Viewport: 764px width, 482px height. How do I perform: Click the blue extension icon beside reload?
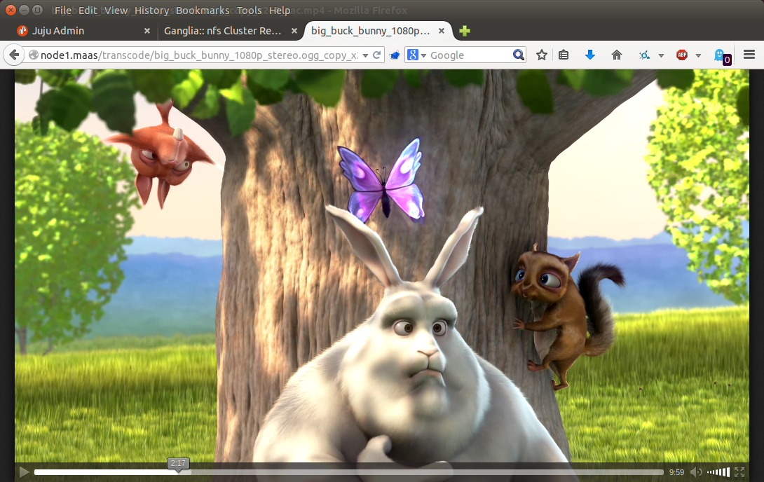point(395,55)
